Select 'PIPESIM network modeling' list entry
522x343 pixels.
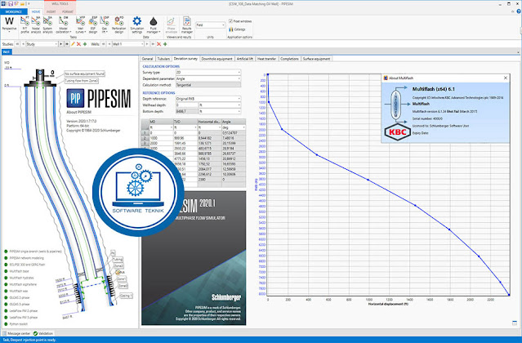[x=27, y=258]
